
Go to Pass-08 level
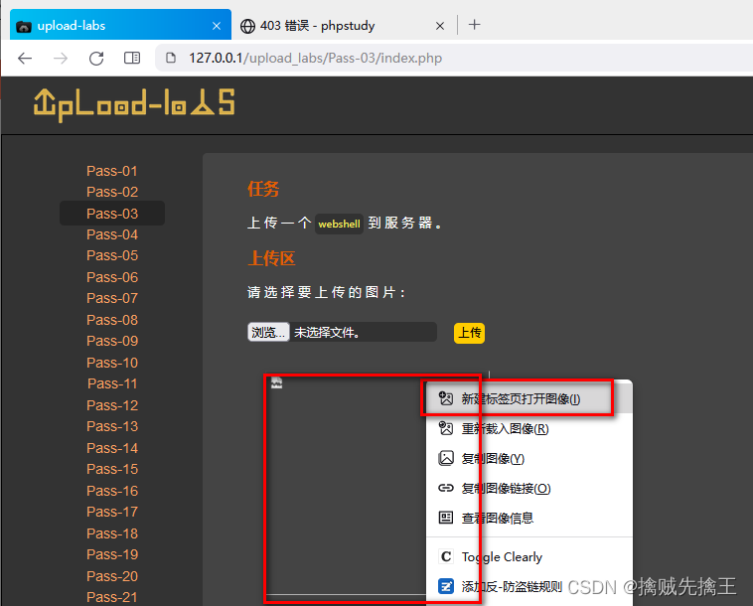[x=112, y=320]
